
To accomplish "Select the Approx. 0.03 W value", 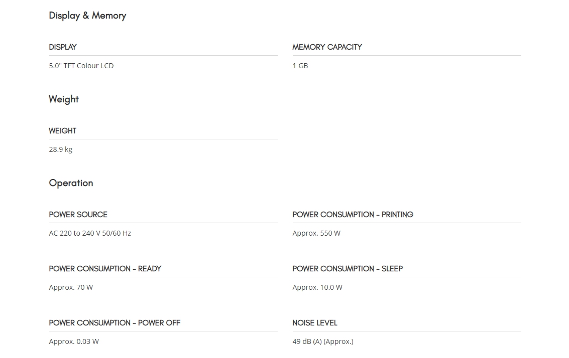I will (x=74, y=341).
